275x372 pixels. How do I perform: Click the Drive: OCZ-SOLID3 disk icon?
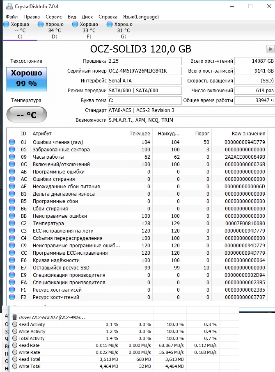coord(15,317)
